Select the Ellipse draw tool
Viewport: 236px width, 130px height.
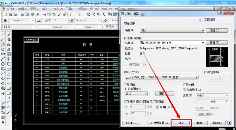coord(3,78)
